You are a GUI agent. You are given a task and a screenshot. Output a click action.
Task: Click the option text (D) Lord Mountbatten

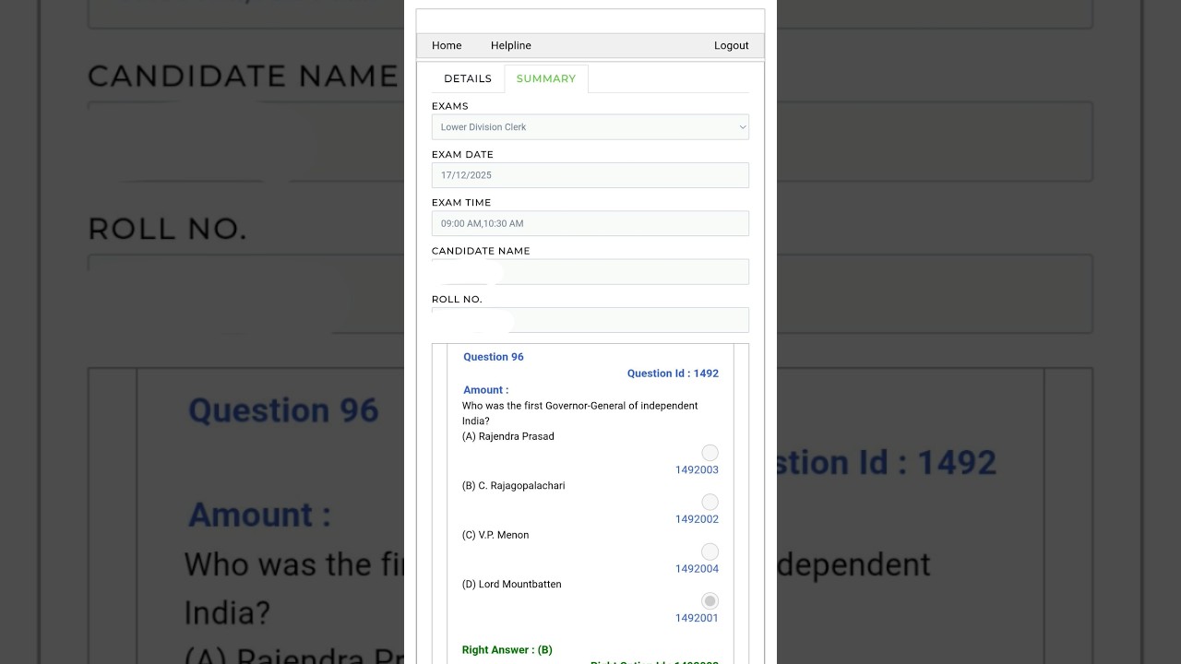(x=512, y=585)
